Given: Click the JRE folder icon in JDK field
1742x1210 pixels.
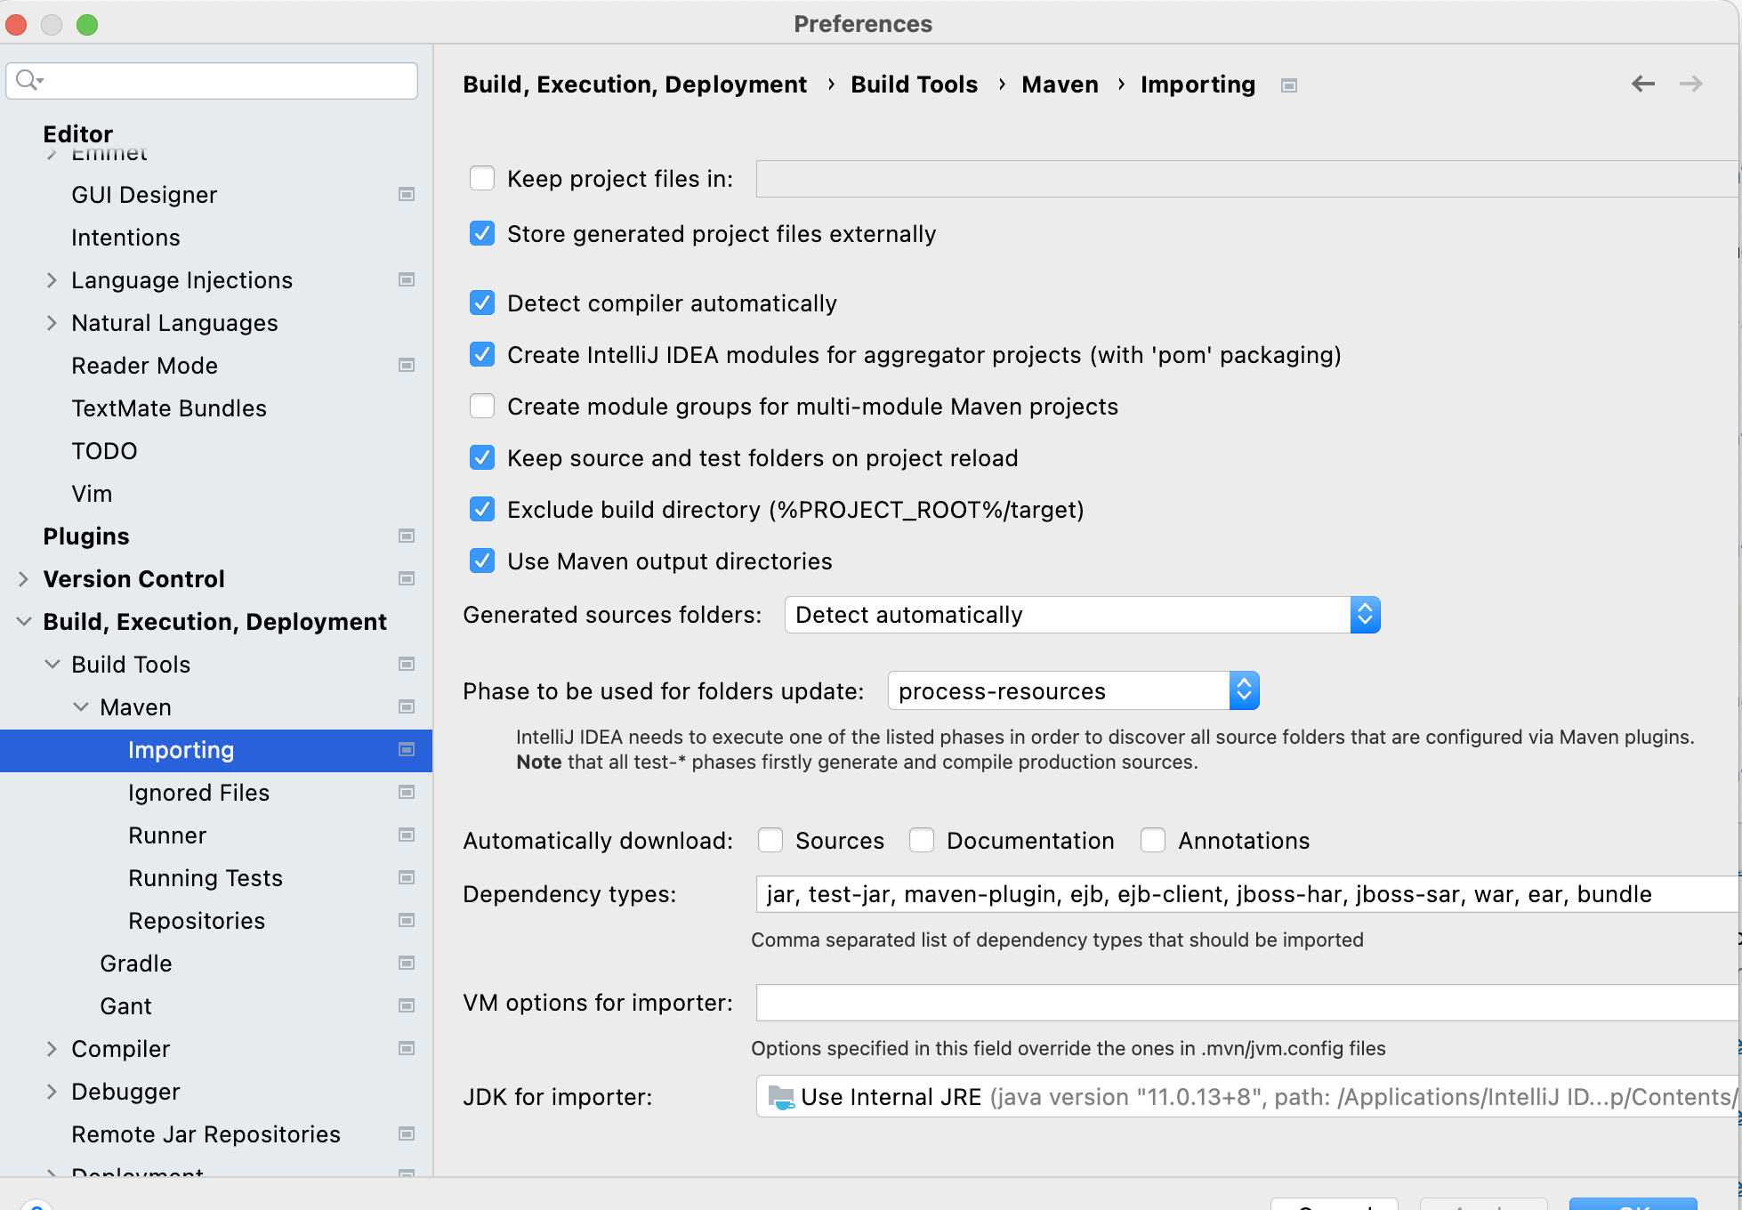Looking at the screenshot, I should (780, 1097).
